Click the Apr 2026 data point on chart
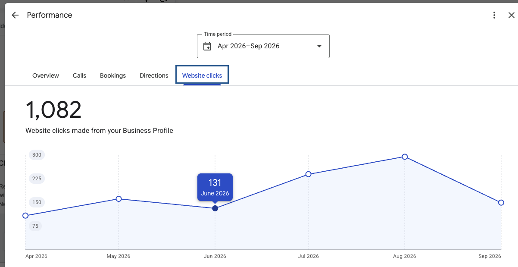The height and width of the screenshot is (267, 518). click(25, 216)
